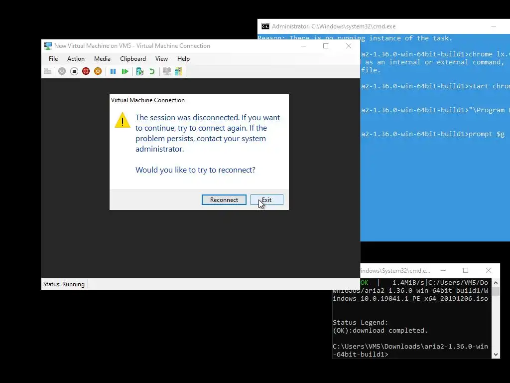Click '(OK):download completed.' text in cmd

coord(380,330)
